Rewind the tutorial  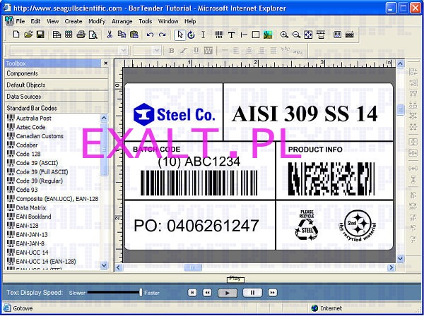207,293
